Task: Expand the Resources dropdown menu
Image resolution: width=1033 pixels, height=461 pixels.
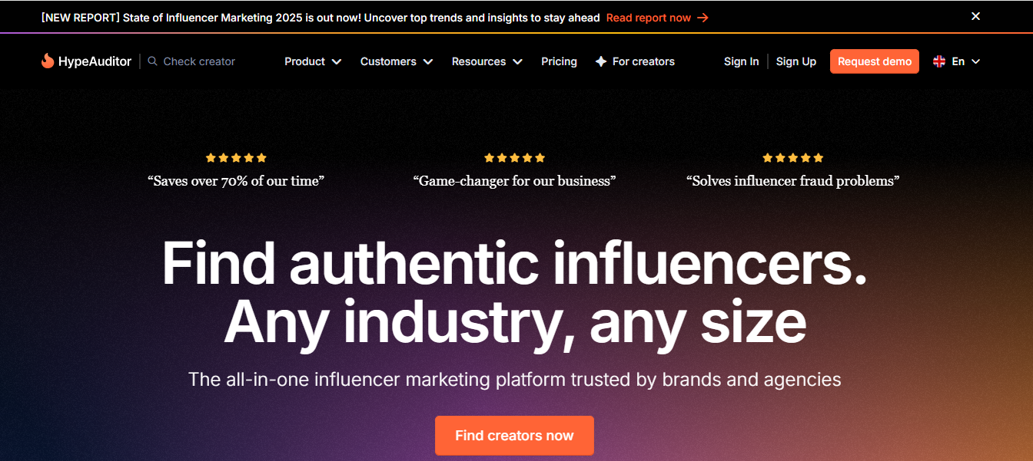Action: (x=487, y=61)
